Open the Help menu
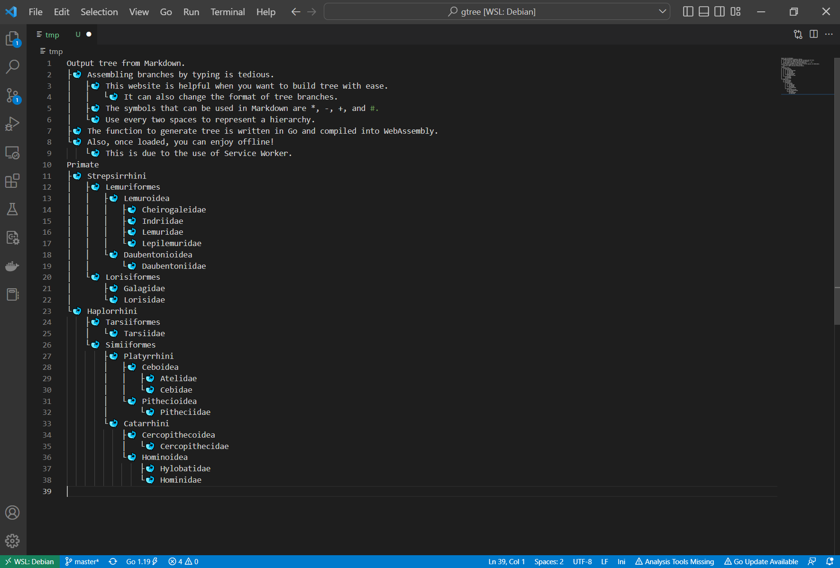840x568 pixels. coord(266,12)
